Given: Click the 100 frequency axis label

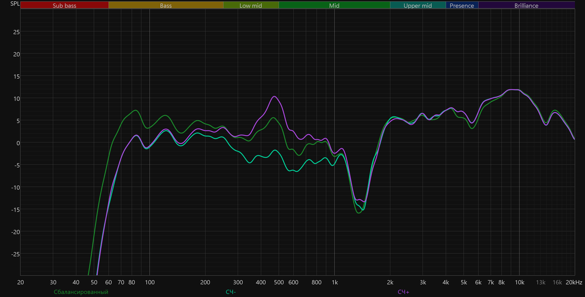Looking at the screenshot, I should pyautogui.click(x=150, y=283).
